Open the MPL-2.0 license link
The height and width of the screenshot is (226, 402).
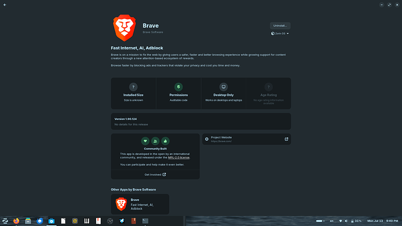tap(179, 158)
